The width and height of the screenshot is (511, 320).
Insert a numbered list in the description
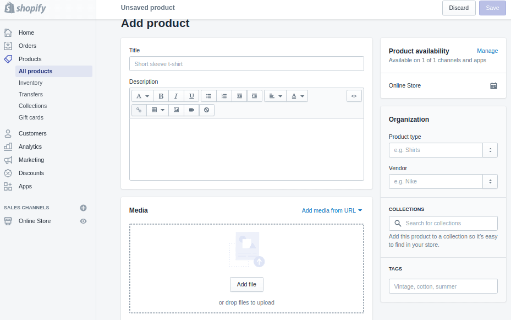click(x=223, y=96)
